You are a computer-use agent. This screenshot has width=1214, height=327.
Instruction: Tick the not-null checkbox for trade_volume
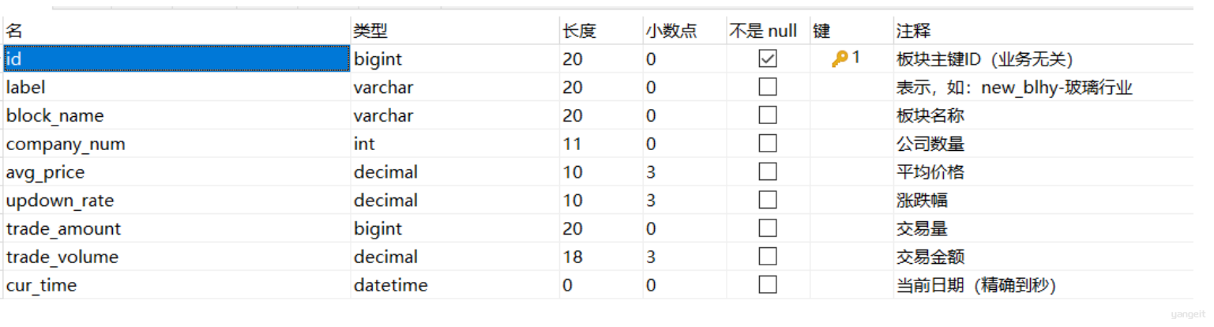pos(768,257)
